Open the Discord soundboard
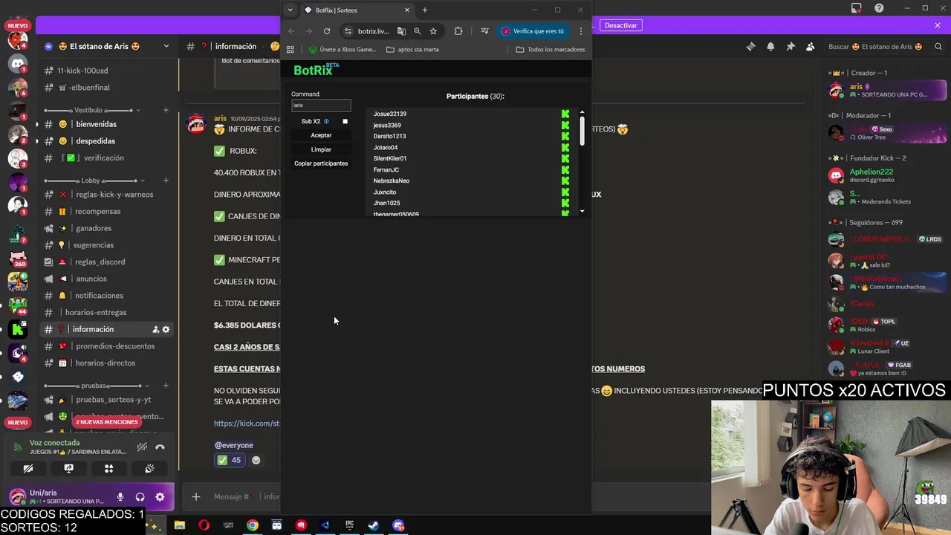This screenshot has width=951, height=535. pyautogui.click(x=149, y=469)
